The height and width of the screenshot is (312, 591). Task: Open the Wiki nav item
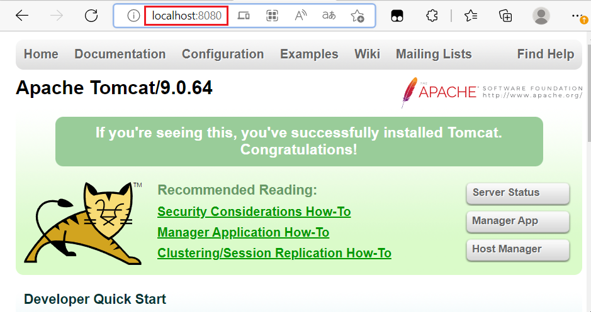(367, 54)
